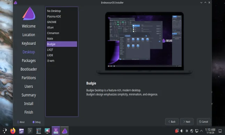Proceed with the Next button
This screenshot has width=225, height=135.
pos(187,121)
